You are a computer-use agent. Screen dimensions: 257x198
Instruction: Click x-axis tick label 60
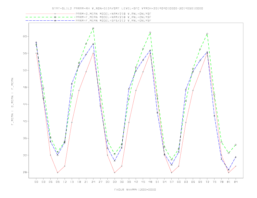[179, 182]
